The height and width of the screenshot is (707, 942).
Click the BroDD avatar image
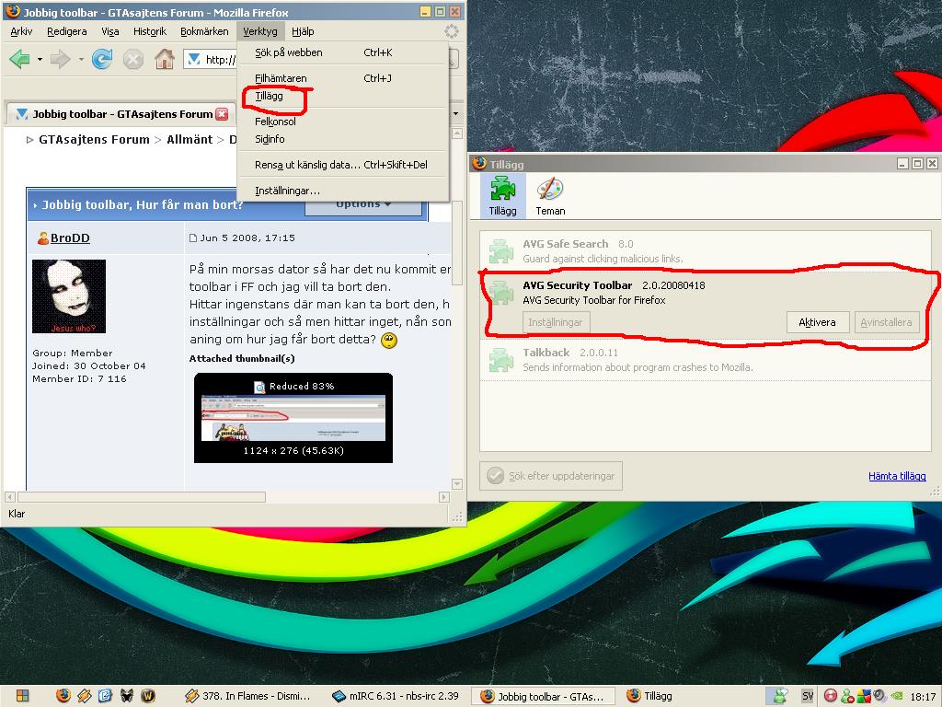click(68, 296)
